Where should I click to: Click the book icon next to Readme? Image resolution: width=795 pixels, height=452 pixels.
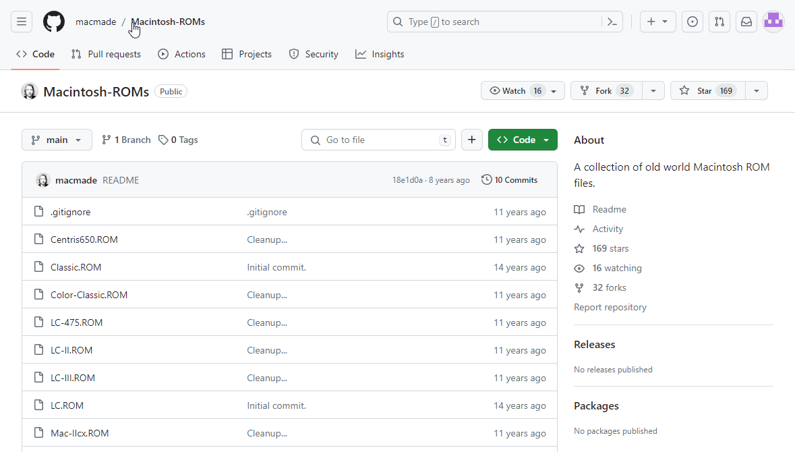(579, 210)
